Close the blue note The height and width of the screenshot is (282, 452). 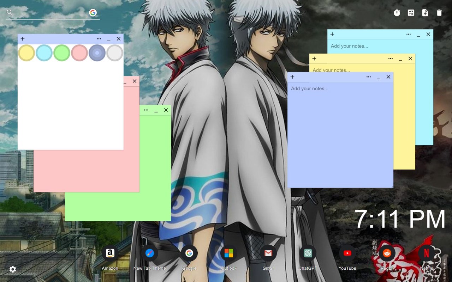coord(388,77)
